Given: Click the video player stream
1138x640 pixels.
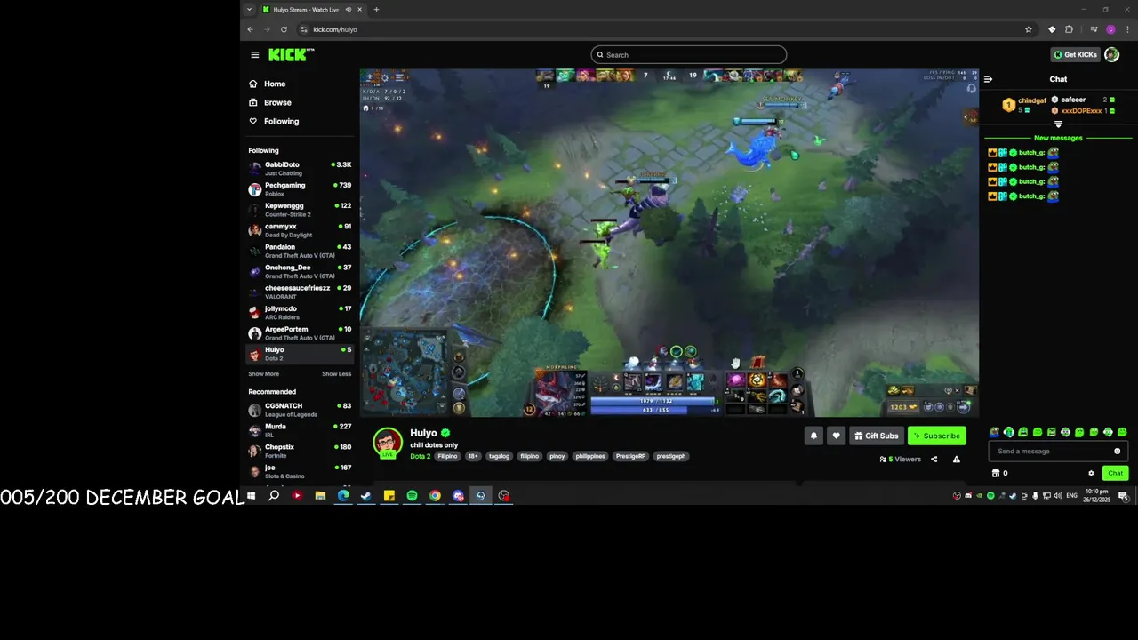Looking at the screenshot, I should (669, 242).
